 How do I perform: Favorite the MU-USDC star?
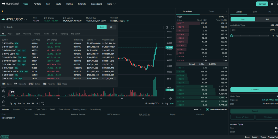tap(3, 78)
